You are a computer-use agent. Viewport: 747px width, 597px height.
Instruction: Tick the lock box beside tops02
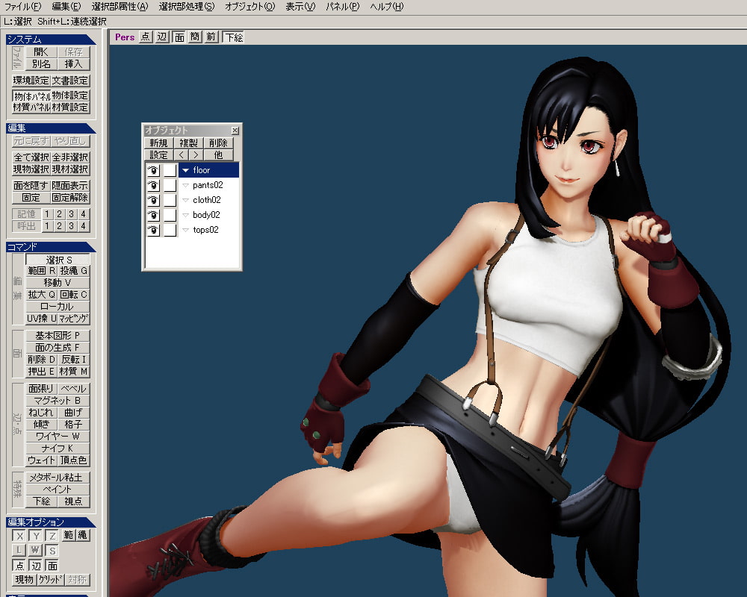point(170,230)
